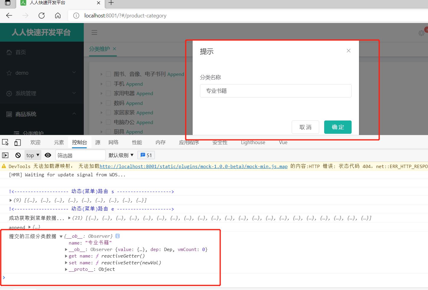Click the browser back arrow
The width and height of the screenshot is (428, 290).
9,15
